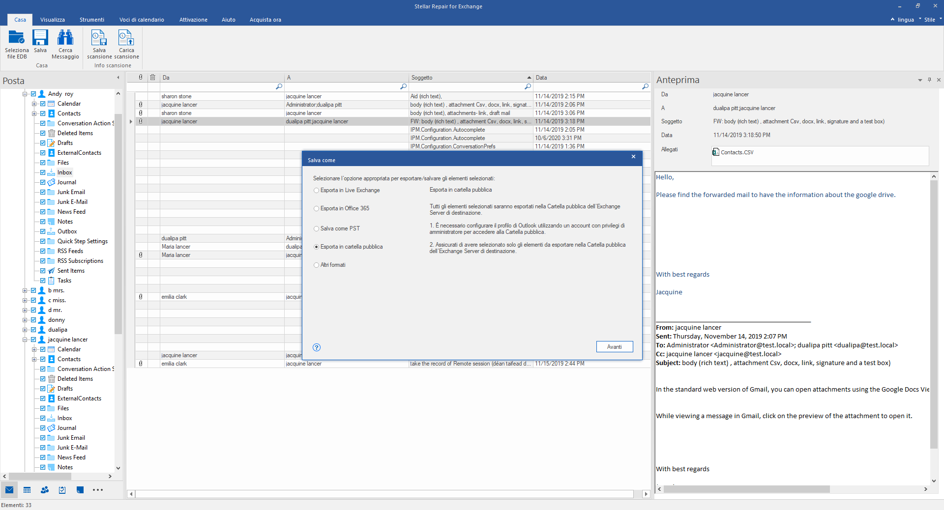Uncheck the Outbox folder checkbox
The image size is (944, 510).
[x=43, y=231]
